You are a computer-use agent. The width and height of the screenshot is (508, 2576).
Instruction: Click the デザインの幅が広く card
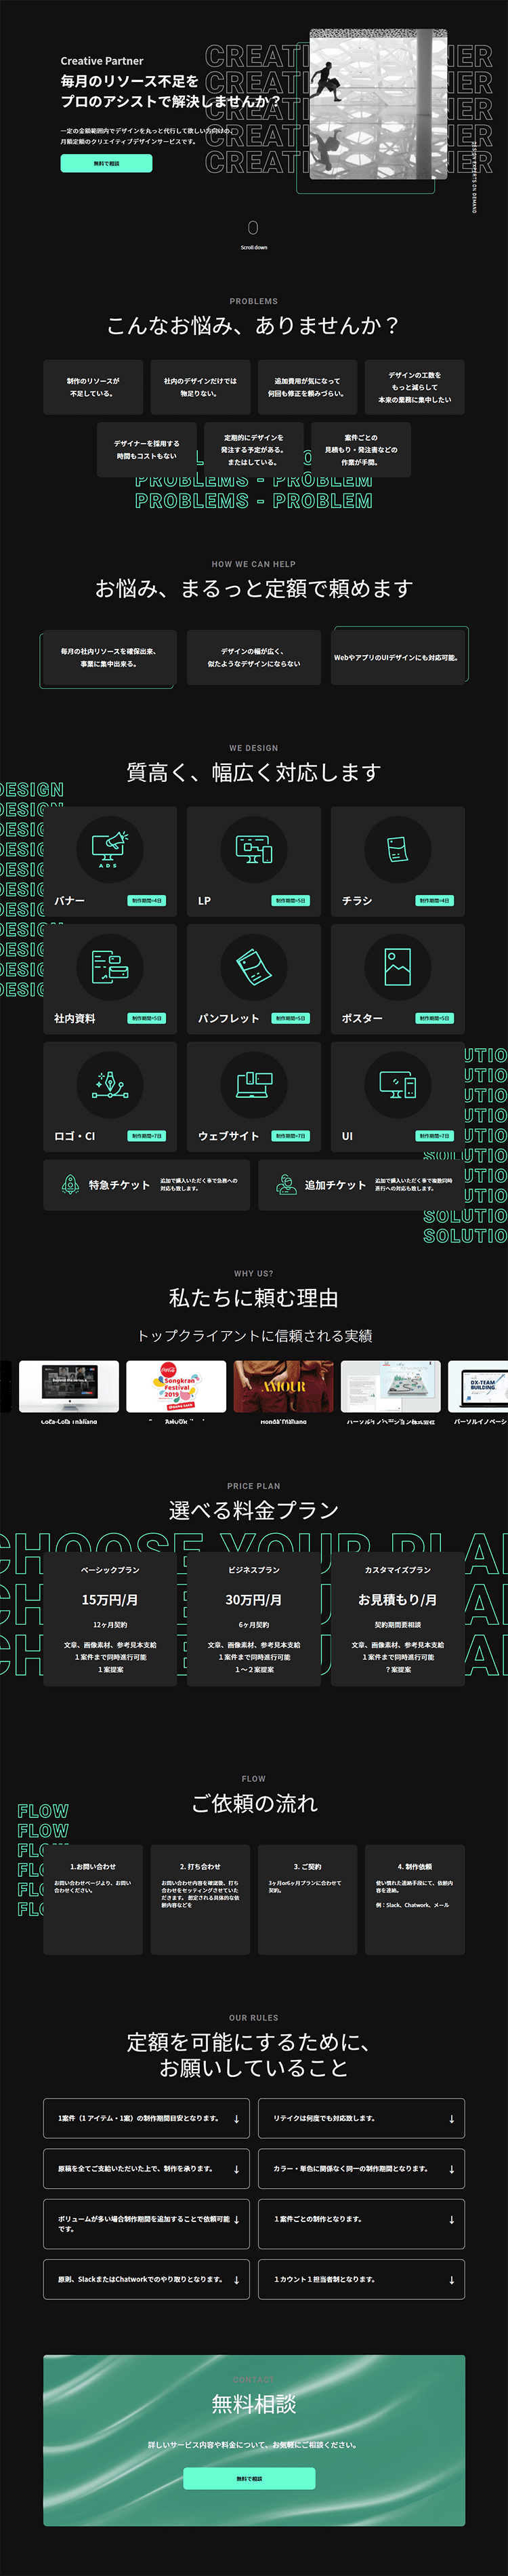point(253,657)
